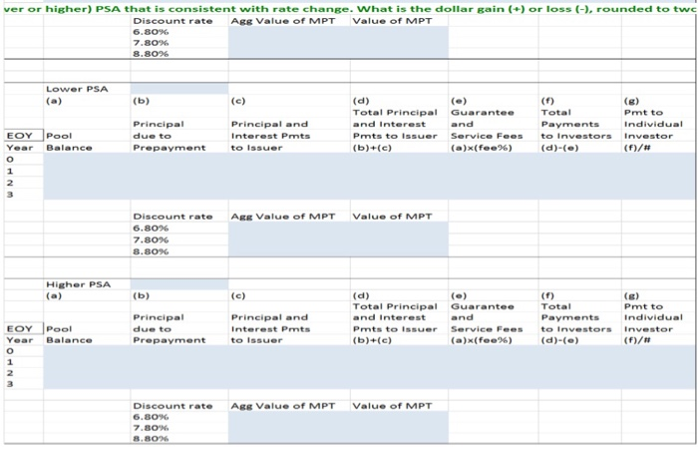The image size is (698, 454).
Task: Select column label (d) in the Higher PSA table
Action: click(361, 295)
